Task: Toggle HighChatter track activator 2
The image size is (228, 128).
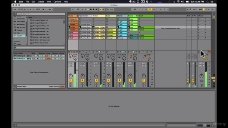Action: coord(83,80)
